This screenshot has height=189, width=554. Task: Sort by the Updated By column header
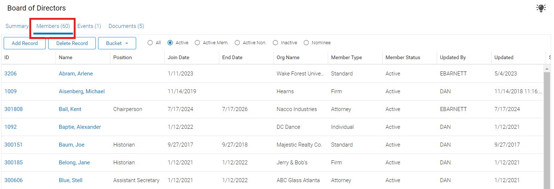pyautogui.click(x=464, y=57)
